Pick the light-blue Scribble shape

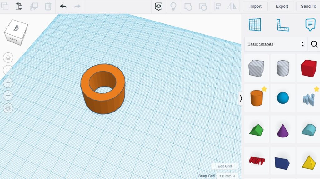tap(308, 99)
